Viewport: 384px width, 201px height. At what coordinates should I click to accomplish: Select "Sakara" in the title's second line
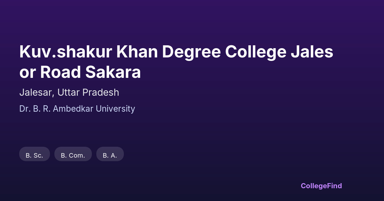click(113, 72)
